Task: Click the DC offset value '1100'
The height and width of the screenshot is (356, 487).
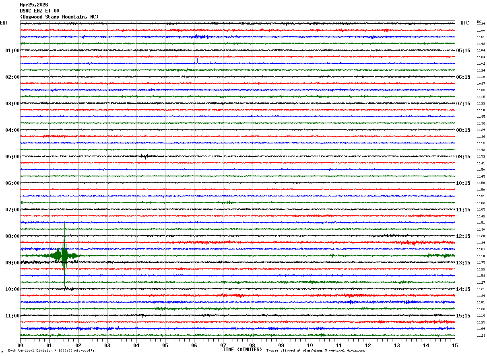Action: click(481, 31)
